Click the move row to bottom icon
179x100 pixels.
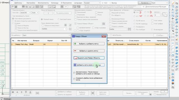click(30, 92)
